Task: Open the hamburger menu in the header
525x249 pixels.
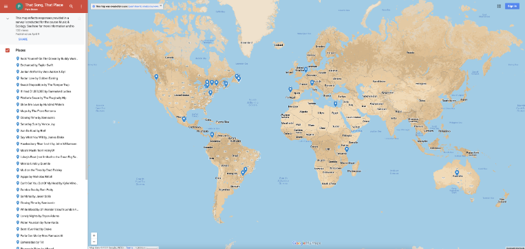Action: point(6,6)
